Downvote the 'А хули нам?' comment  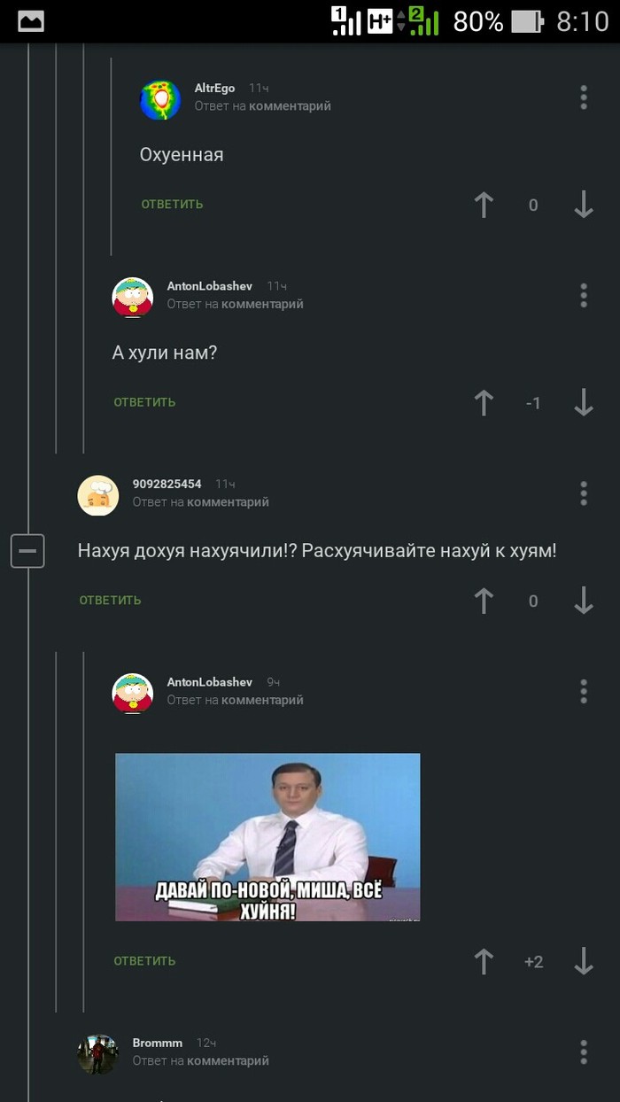pyautogui.click(x=583, y=403)
